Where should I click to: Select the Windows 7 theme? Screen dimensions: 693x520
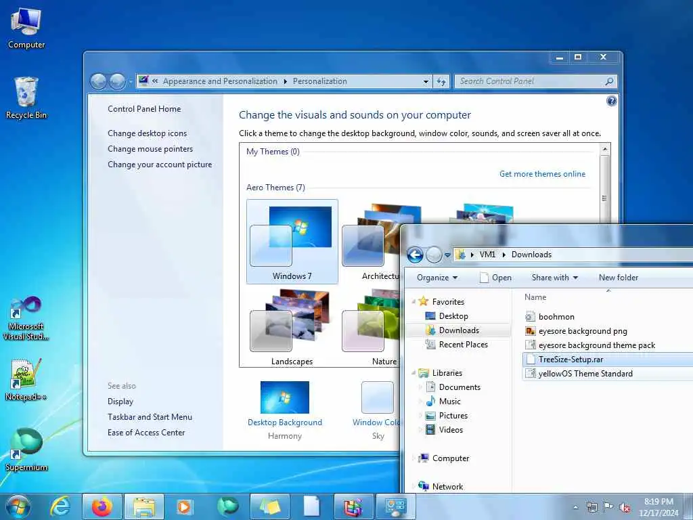[x=292, y=242]
